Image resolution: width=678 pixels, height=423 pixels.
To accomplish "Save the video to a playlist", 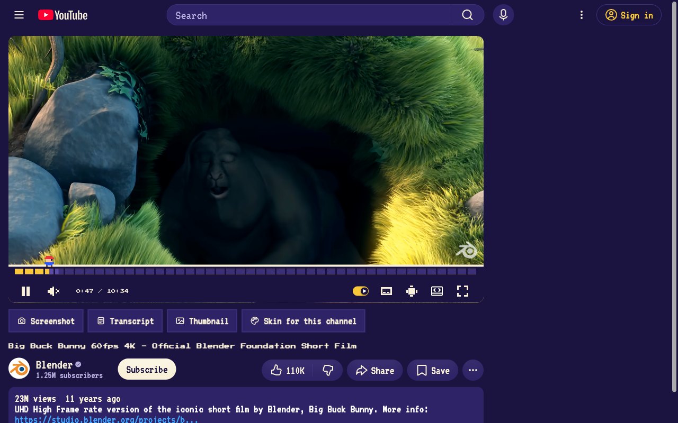I will pos(433,370).
